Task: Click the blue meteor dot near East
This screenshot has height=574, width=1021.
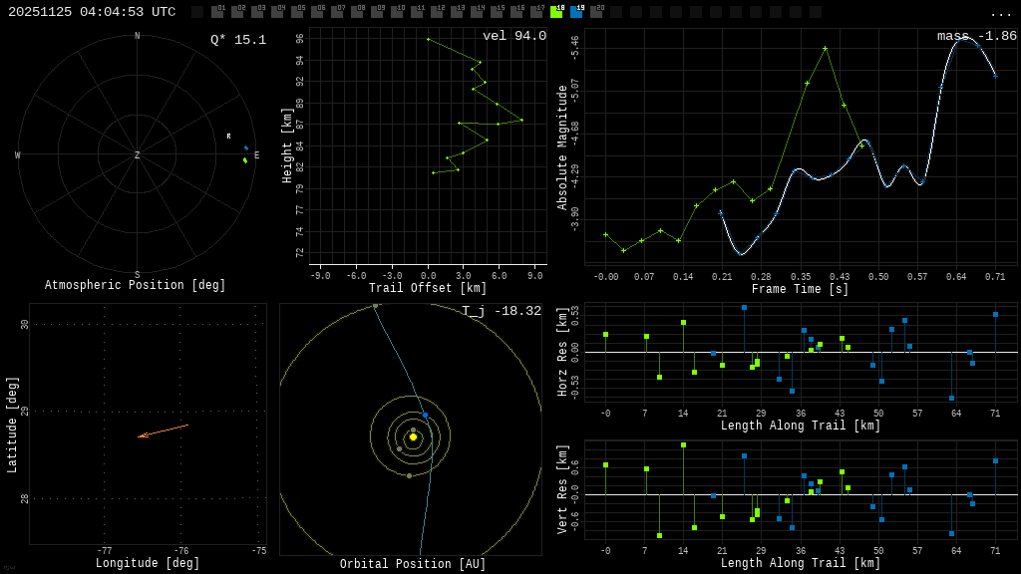Action: [246, 147]
